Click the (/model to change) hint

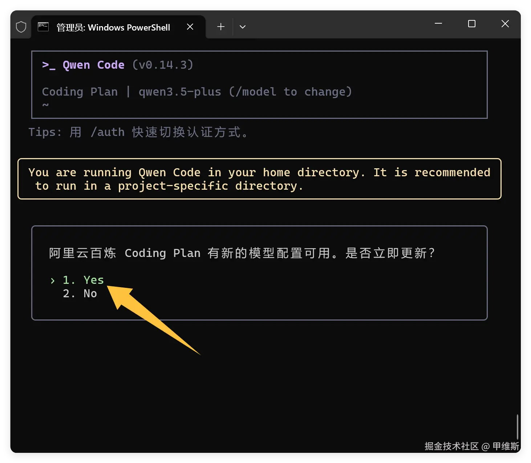click(x=291, y=92)
